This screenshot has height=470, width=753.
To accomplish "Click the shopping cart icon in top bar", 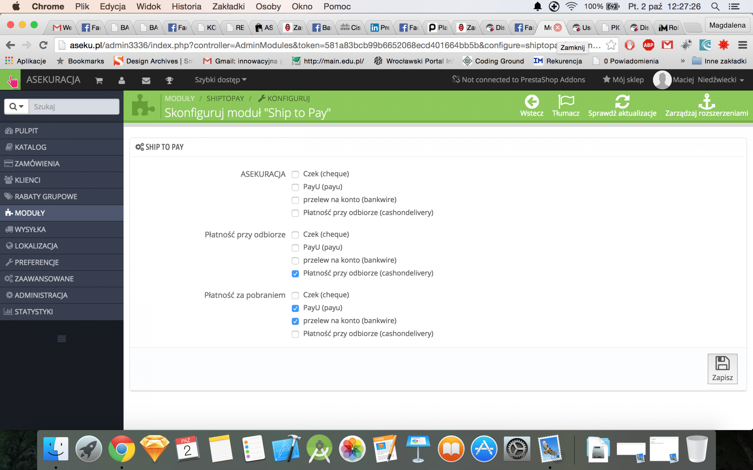I will coord(99,81).
